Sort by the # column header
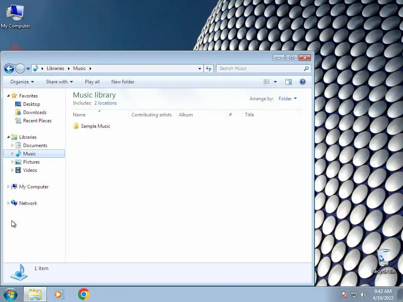Image resolution: width=403 pixels, height=302 pixels. point(234,115)
